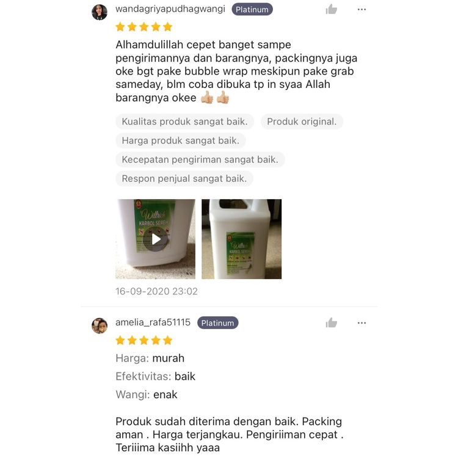
Task: Open wandagriyapudhagwangi's profile avatar
Action: click(x=100, y=12)
